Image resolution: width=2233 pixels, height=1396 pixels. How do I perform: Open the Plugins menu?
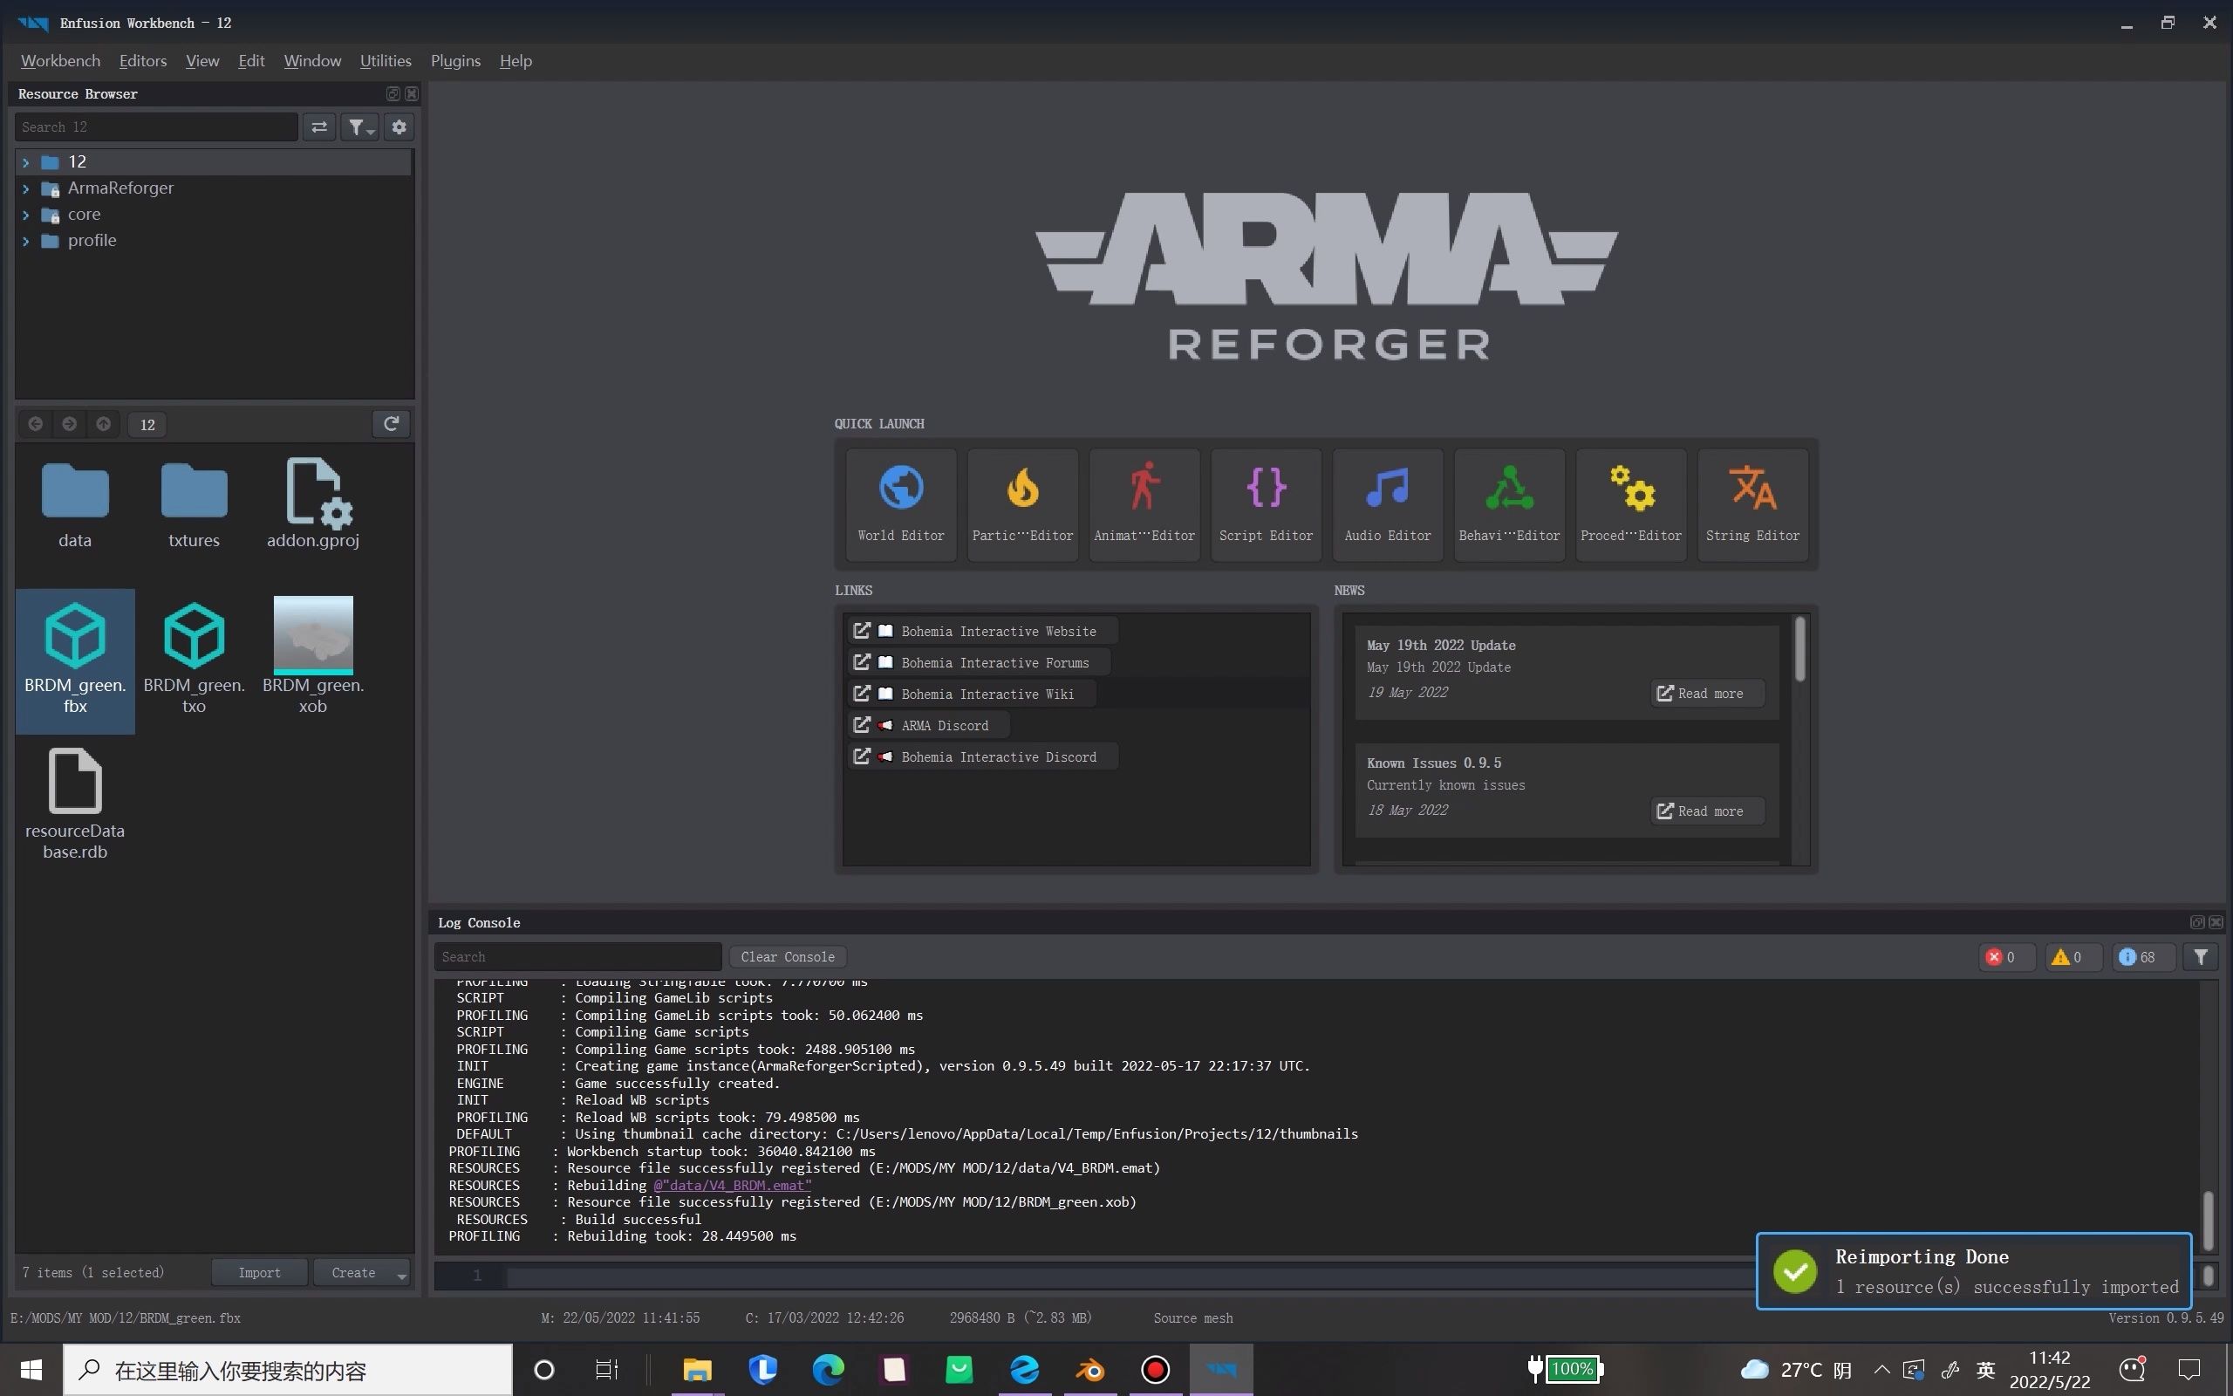[x=456, y=61]
